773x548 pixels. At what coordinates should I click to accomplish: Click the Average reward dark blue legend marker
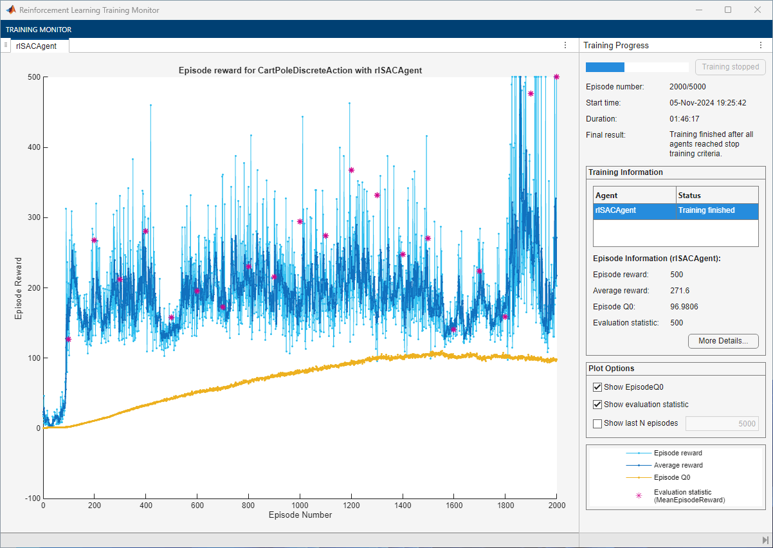[639, 465]
